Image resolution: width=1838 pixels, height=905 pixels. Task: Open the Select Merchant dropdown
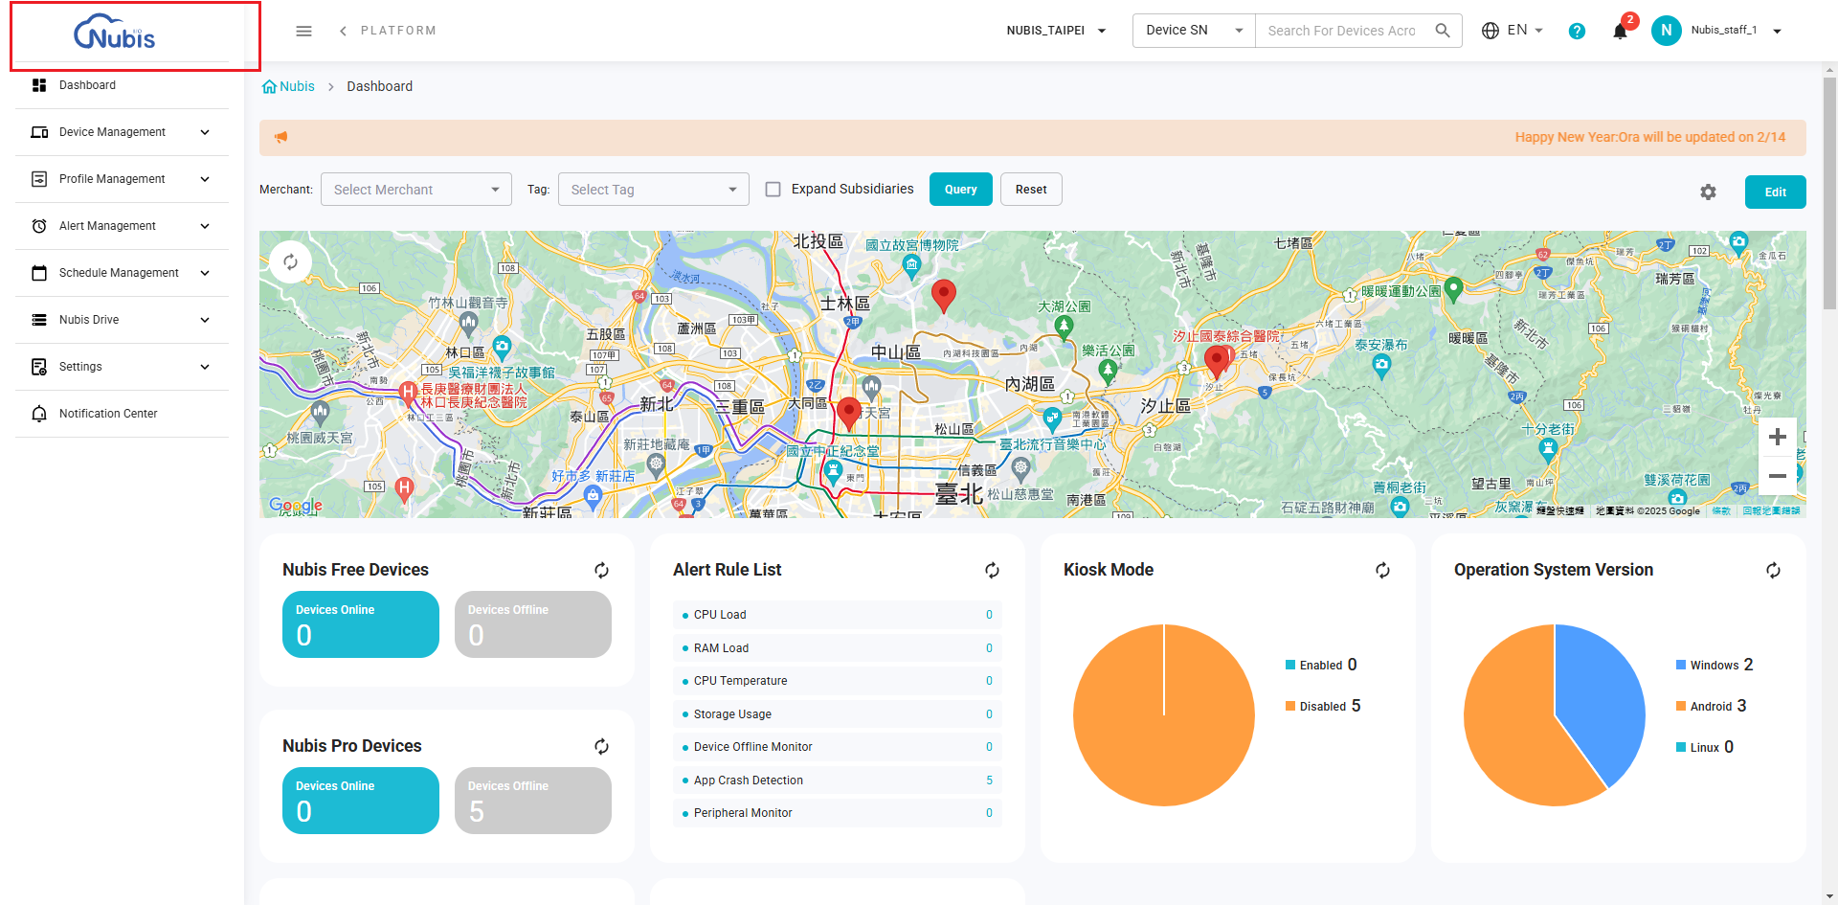tap(416, 190)
